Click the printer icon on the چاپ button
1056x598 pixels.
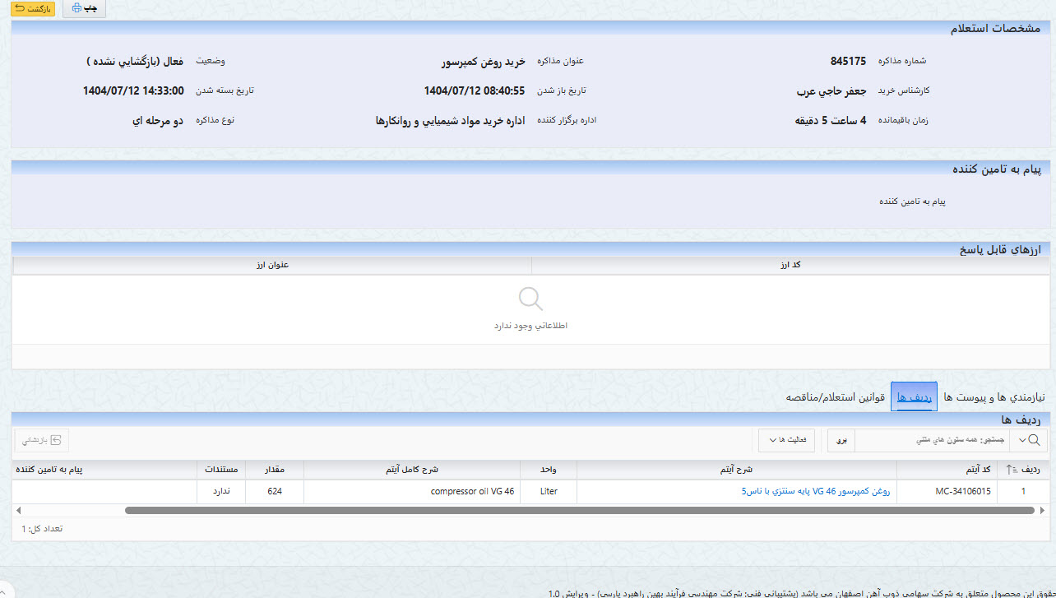click(76, 8)
